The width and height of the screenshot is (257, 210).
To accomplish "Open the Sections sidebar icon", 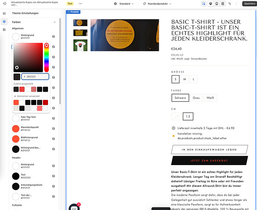I will [x=4, y=13].
